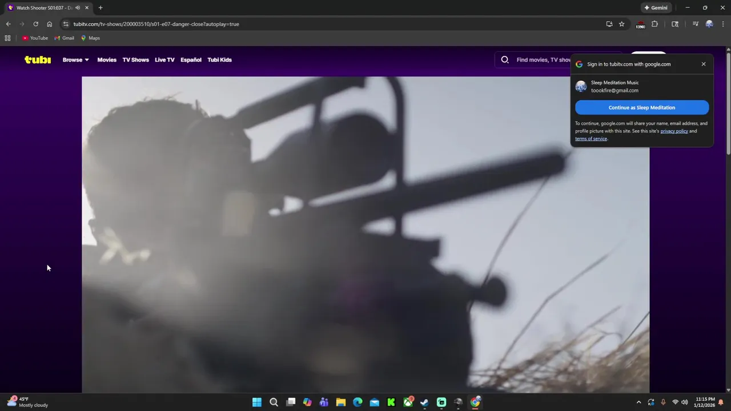The height and width of the screenshot is (411, 731).
Task: Open Steam from the taskbar
Action: (x=424, y=402)
